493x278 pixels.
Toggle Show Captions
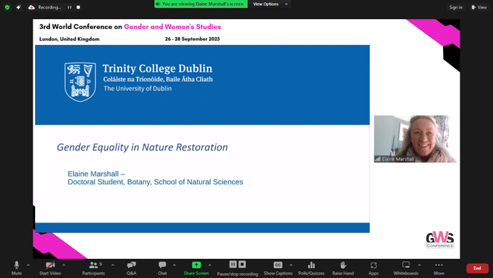pyautogui.click(x=278, y=266)
